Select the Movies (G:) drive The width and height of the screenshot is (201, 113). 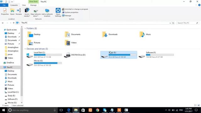pos(44,63)
